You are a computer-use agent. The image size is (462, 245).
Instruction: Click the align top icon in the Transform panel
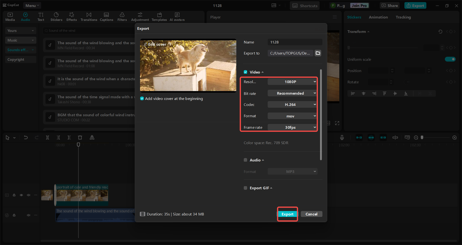[385, 93]
